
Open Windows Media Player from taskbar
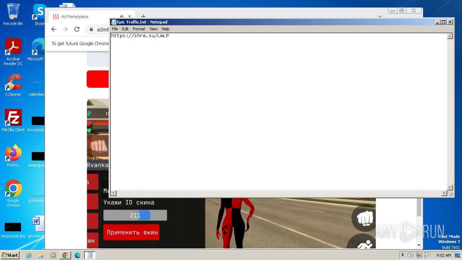[x=53, y=255]
